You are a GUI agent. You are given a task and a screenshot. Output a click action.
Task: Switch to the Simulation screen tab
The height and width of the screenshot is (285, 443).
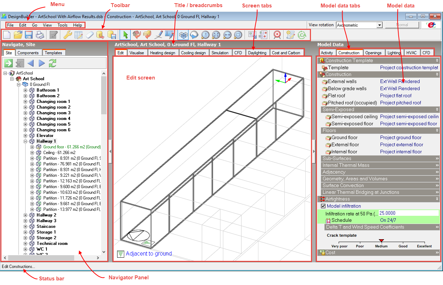pyautogui.click(x=220, y=53)
